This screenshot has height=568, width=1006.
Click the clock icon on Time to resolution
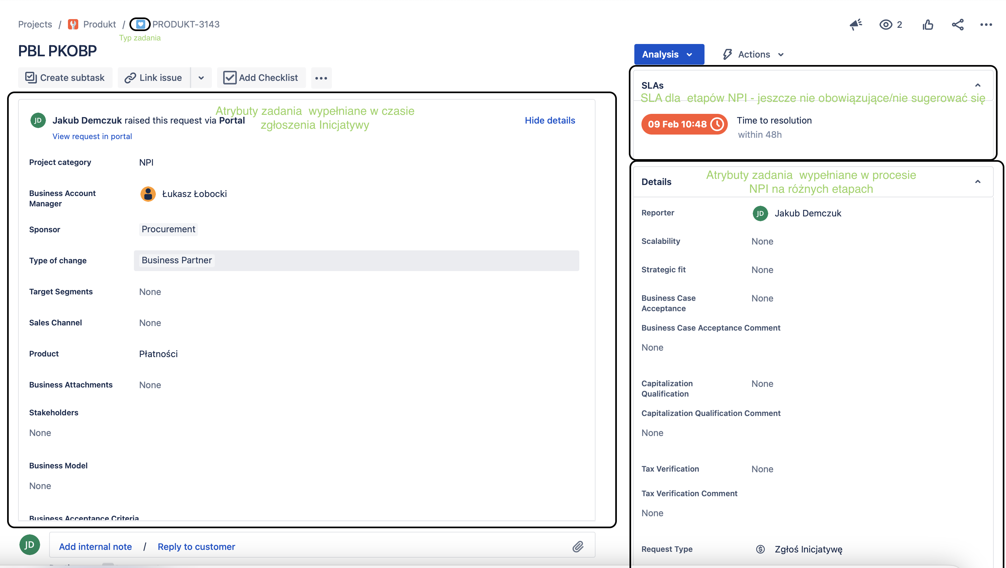[717, 124]
